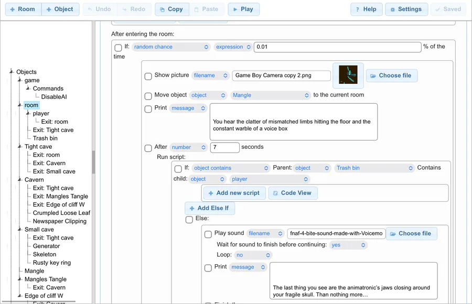Screen dimensions: 472x304
Task: Select the Mangle object in tree
Action: [34, 271]
